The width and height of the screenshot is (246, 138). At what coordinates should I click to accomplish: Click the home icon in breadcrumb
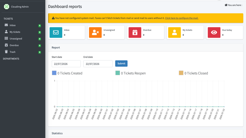[x=226, y=5]
